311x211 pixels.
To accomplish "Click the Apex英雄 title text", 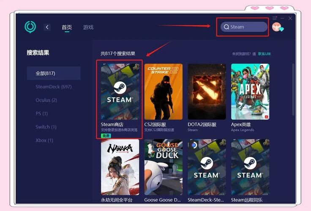I will [241, 124].
